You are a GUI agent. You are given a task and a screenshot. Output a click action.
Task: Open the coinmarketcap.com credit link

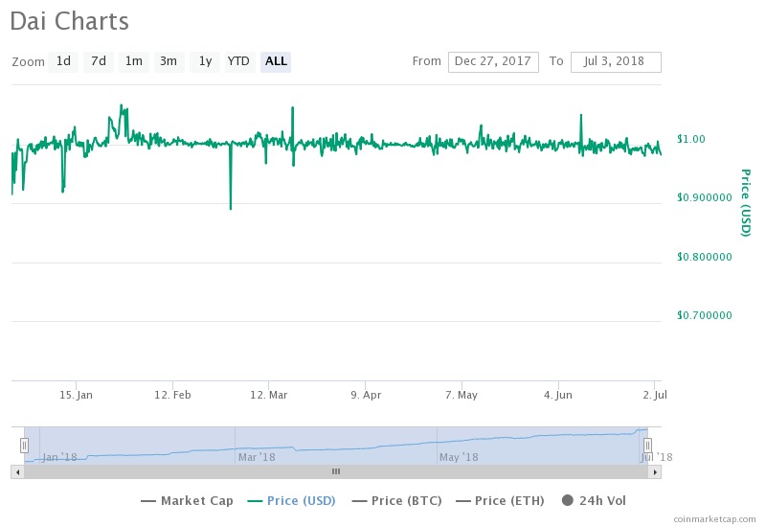[714, 518]
